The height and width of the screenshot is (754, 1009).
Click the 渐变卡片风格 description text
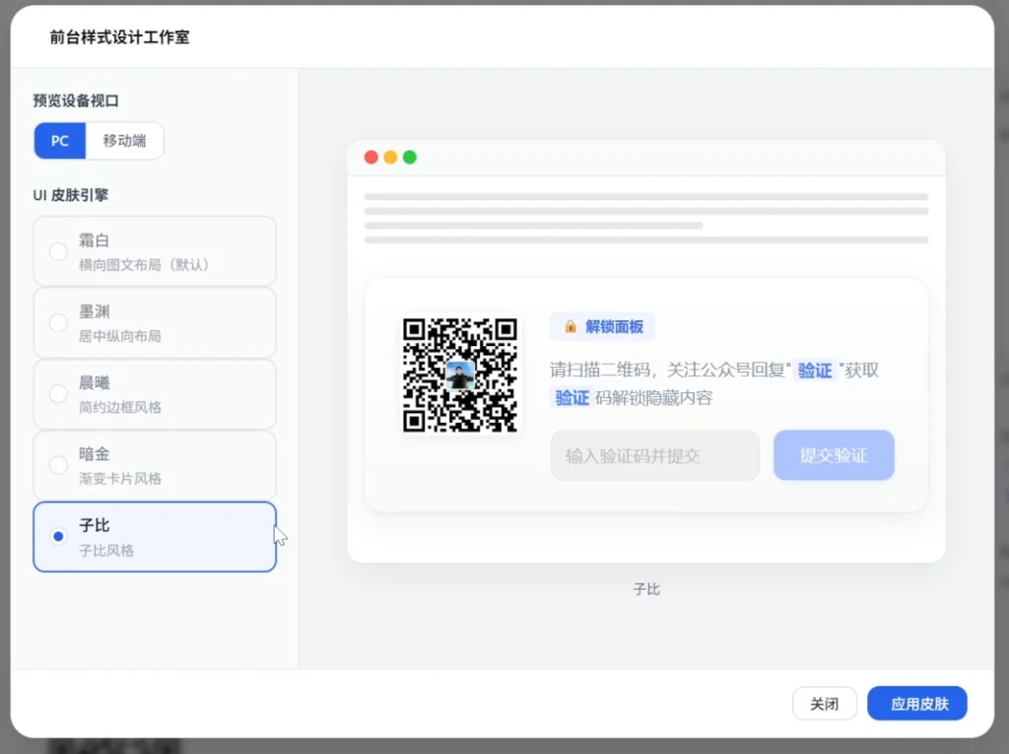click(x=119, y=478)
